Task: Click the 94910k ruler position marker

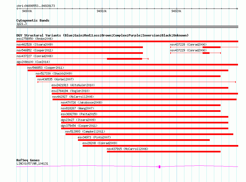Action: pos(102,11)
